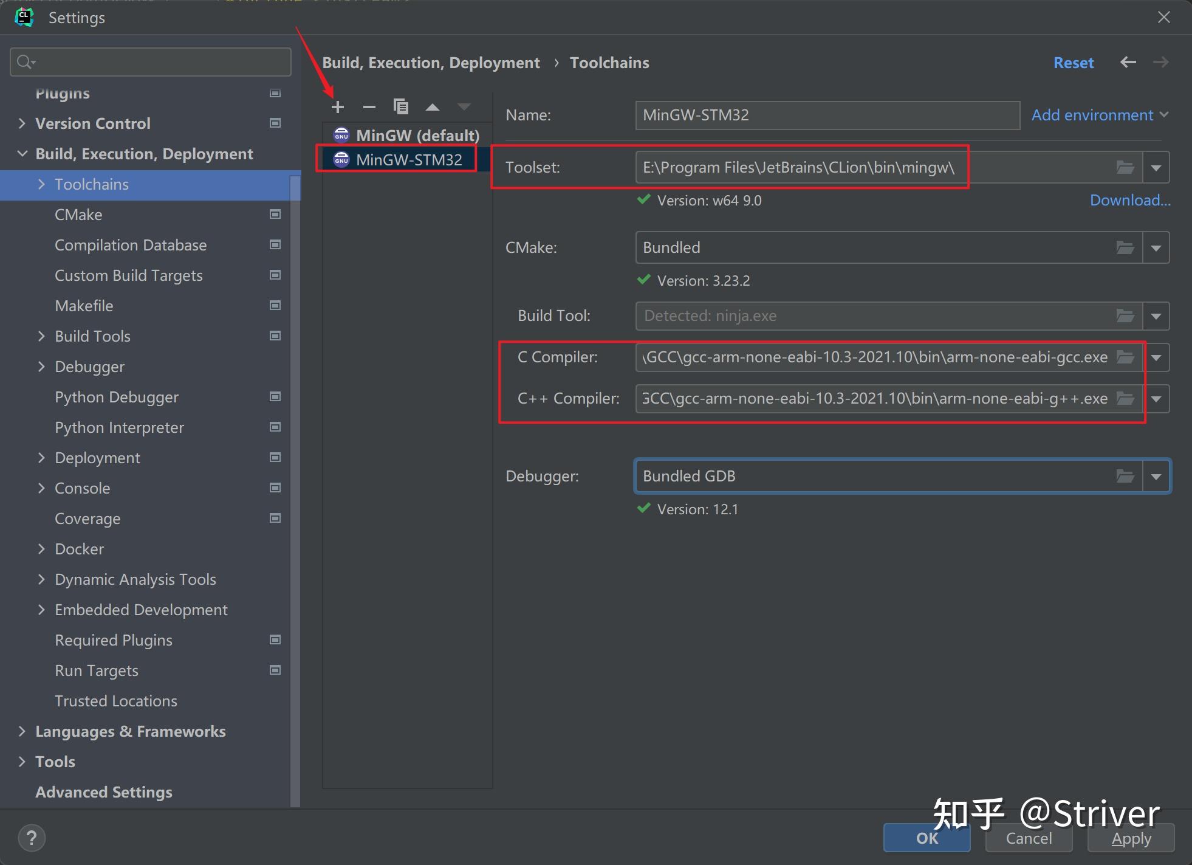Expand the C++ Compiler path dropdown
Image resolution: width=1192 pixels, height=865 pixels.
coord(1159,398)
